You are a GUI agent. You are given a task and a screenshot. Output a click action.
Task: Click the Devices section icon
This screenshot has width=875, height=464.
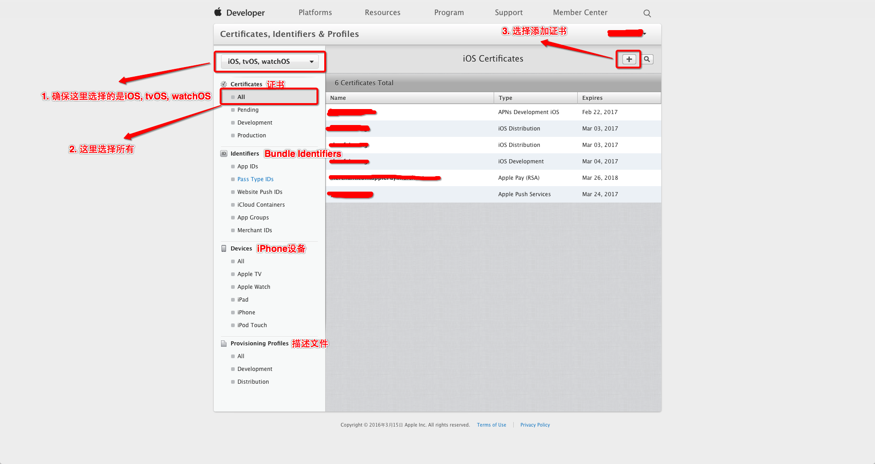(224, 249)
